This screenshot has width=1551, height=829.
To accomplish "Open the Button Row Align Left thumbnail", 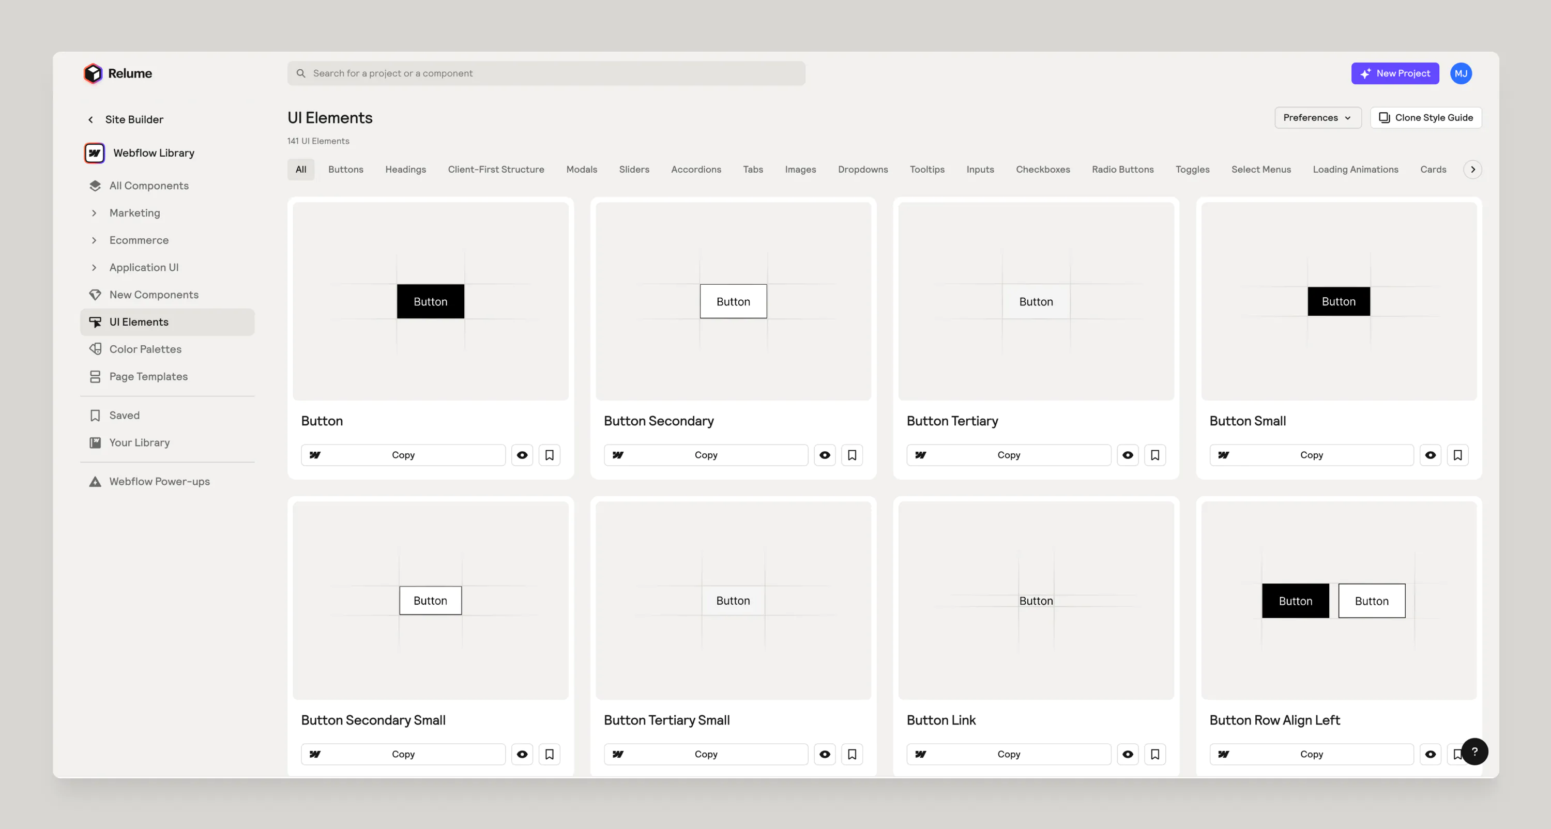I will [x=1339, y=600].
